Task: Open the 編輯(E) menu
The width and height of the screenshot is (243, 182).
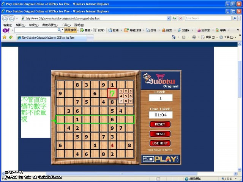Action: point(21,25)
